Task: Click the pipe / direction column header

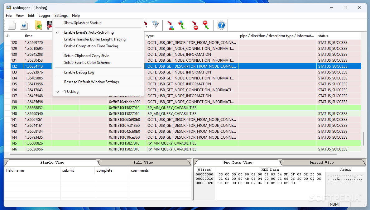Action: point(277,36)
